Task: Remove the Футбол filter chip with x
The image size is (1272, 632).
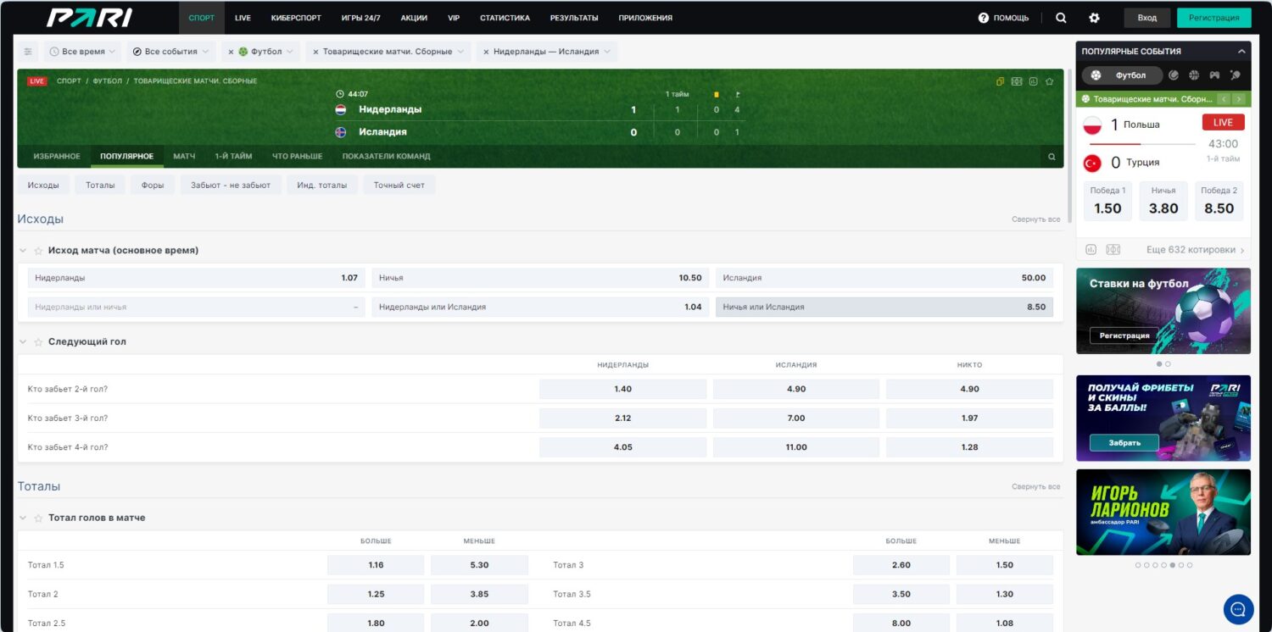Action: point(231,52)
